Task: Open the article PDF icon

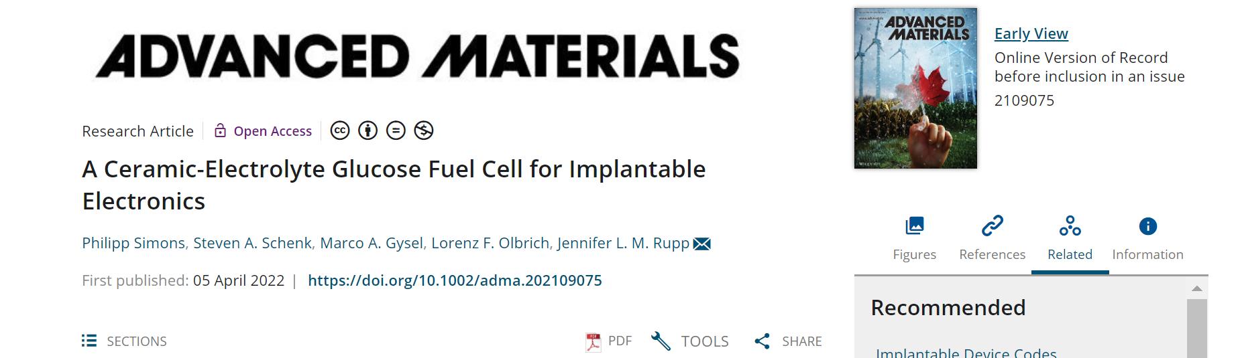Action: [594, 342]
